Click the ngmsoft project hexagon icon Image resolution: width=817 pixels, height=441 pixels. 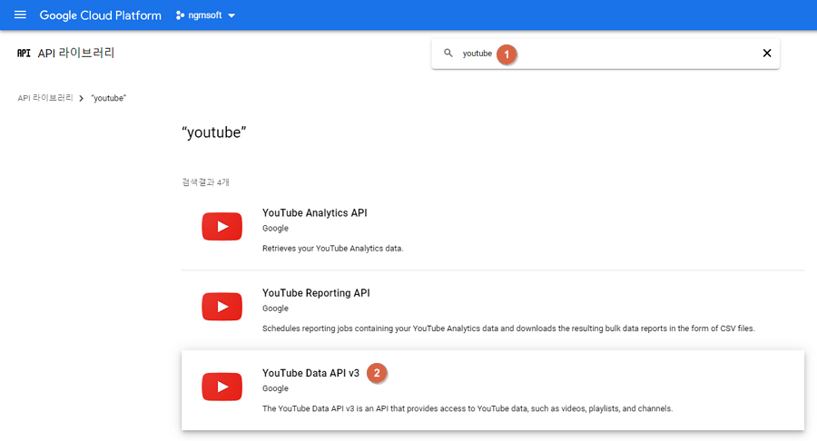[180, 15]
